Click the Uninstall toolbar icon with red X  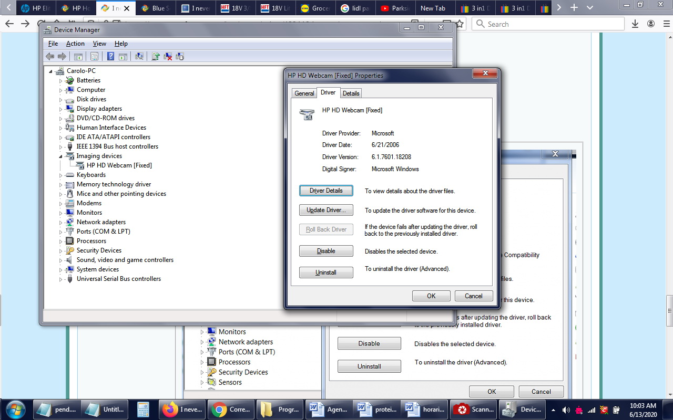(168, 56)
